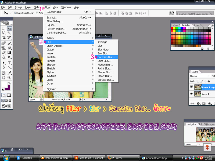Switch to Quick Mask mode
The image size is (215, 161).
[9, 95]
